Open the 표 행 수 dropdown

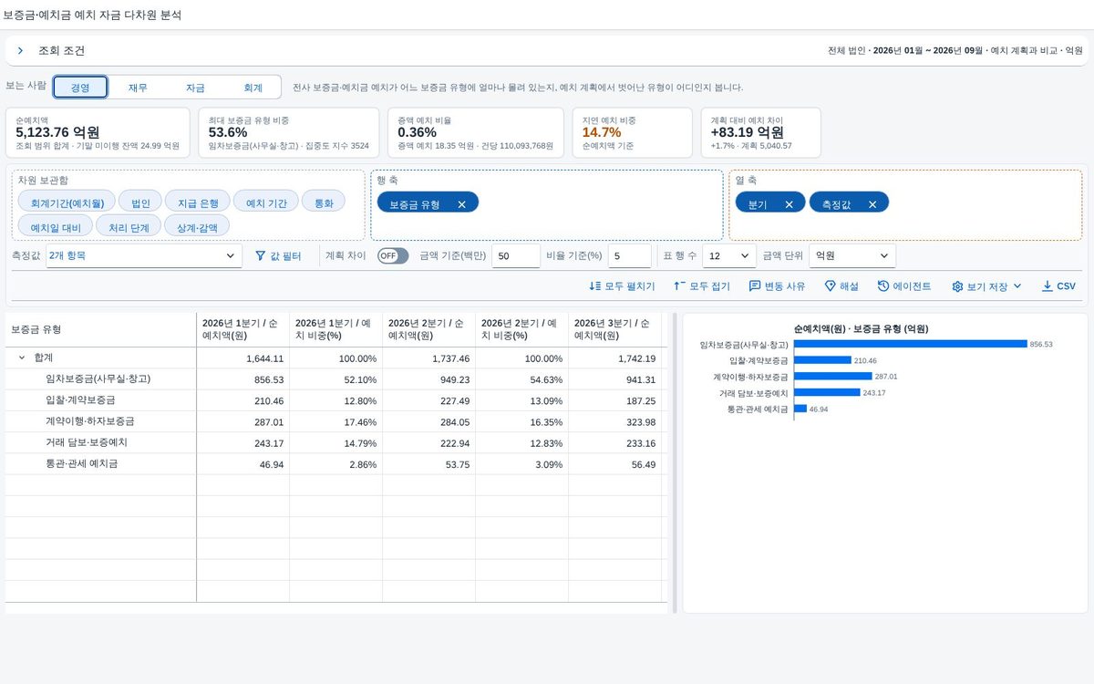(729, 256)
